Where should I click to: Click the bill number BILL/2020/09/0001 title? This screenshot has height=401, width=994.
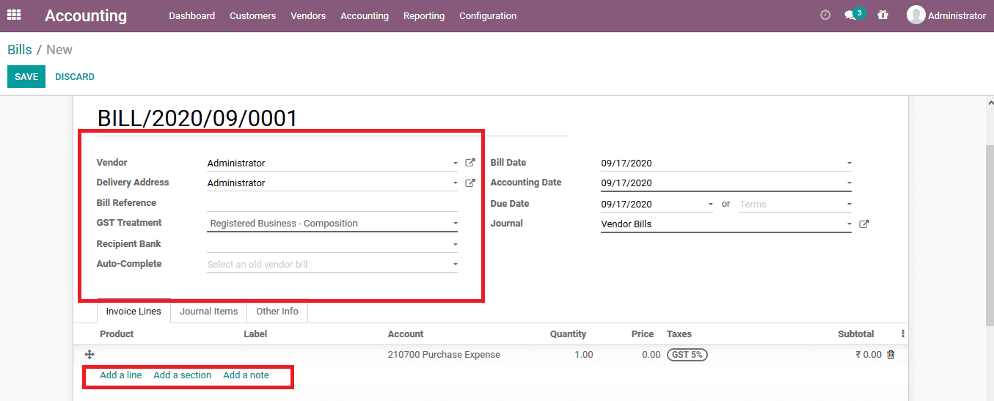tap(197, 119)
